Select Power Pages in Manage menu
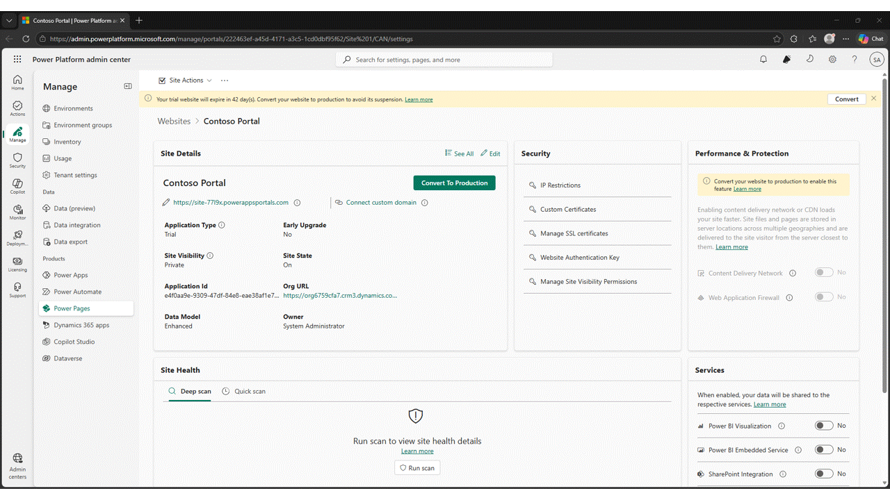 coord(72,308)
